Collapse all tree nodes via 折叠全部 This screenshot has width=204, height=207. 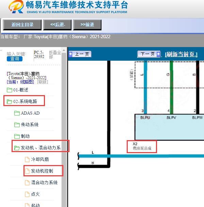pyautogui.click(x=55, y=55)
